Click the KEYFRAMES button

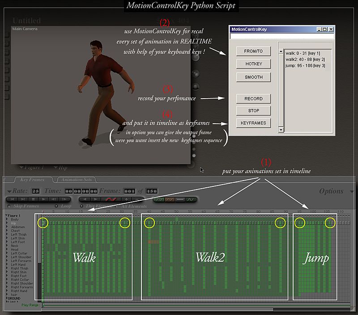pyautogui.click(x=253, y=123)
